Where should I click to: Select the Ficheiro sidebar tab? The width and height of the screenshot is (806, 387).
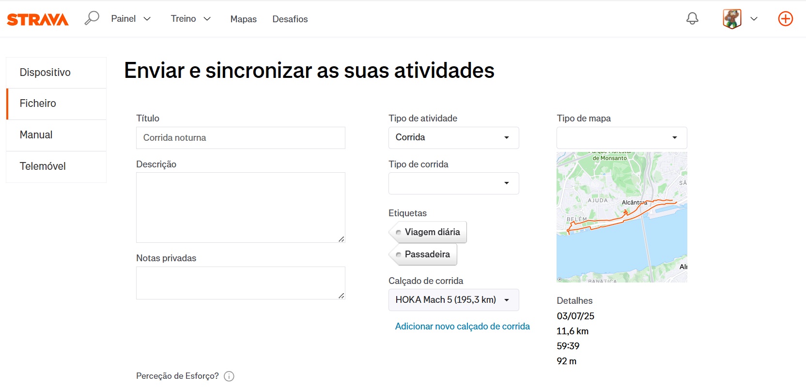tap(56, 104)
